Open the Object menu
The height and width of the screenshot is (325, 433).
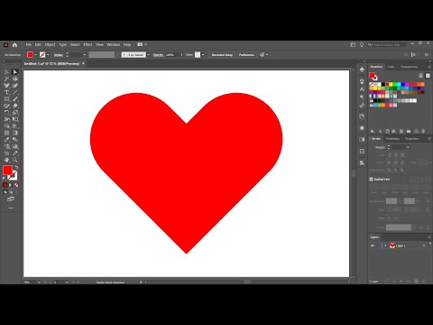51,44
